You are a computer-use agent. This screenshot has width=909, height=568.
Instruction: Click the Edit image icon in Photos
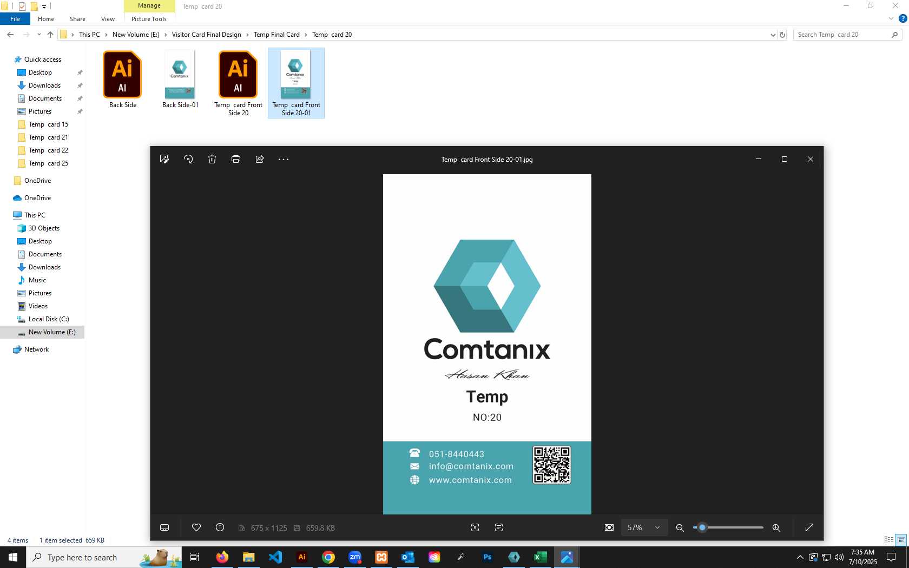click(x=164, y=159)
